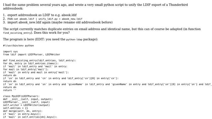
Task: Click the 'class MyLDIF(LDIFParser):' line
Action: pos(21,96)
